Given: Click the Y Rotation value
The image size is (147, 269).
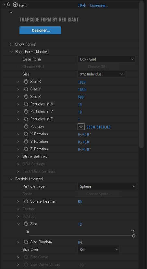Looking at the screenshot, I should pos(84,142).
